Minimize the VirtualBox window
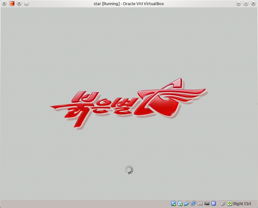The height and width of the screenshot is (208, 258). click(238, 3)
